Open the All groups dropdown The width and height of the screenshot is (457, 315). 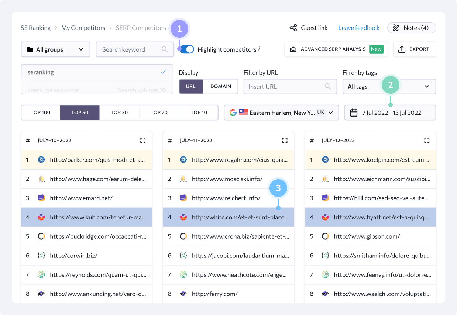(55, 49)
